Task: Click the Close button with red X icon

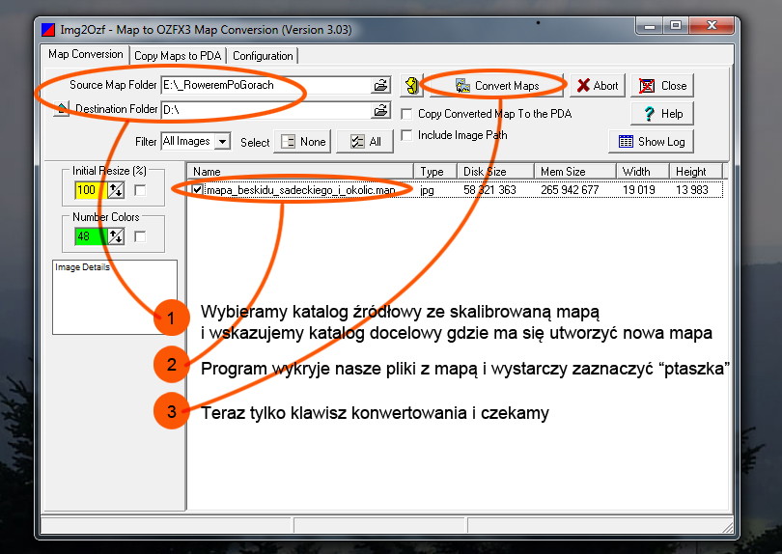Action: coord(662,86)
